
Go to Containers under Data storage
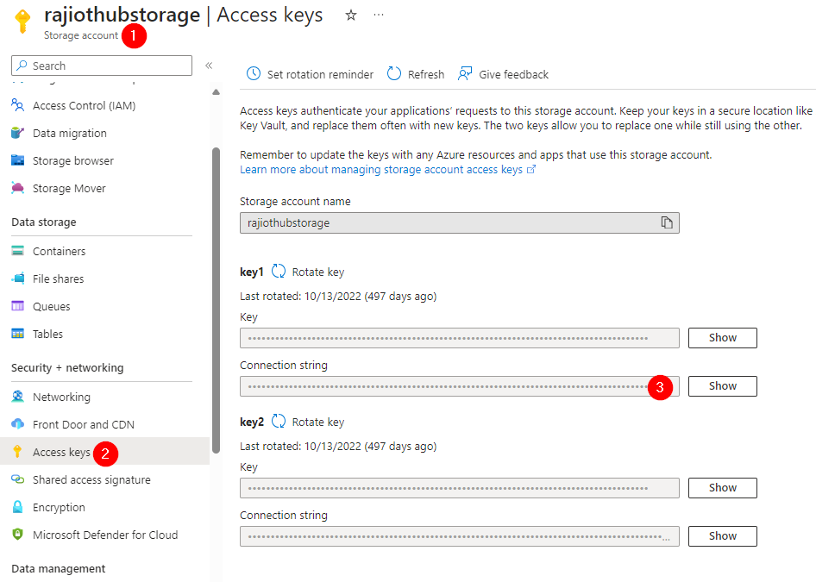coord(59,251)
